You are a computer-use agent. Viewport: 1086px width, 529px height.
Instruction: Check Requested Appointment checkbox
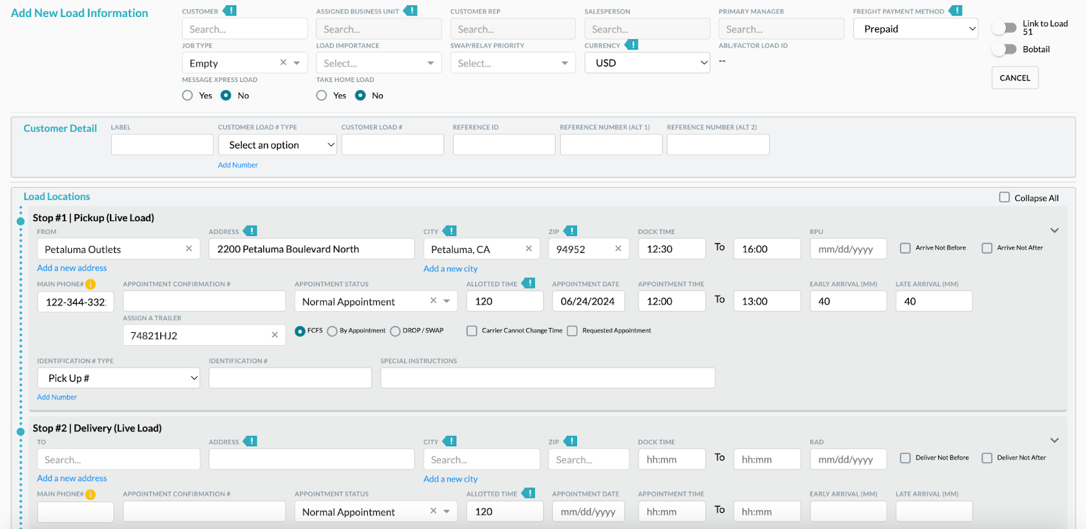(x=572, y=331)
